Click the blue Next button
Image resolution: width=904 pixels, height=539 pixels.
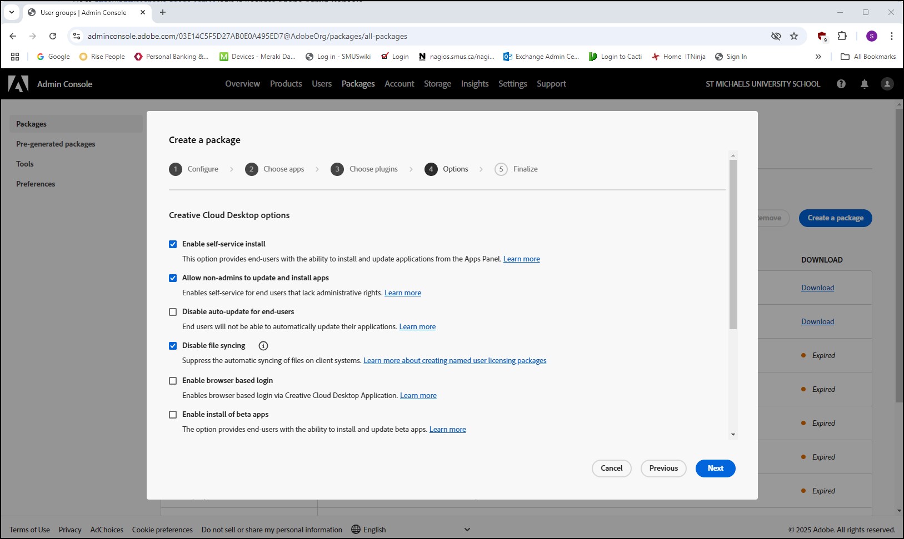tap(716, 469)
